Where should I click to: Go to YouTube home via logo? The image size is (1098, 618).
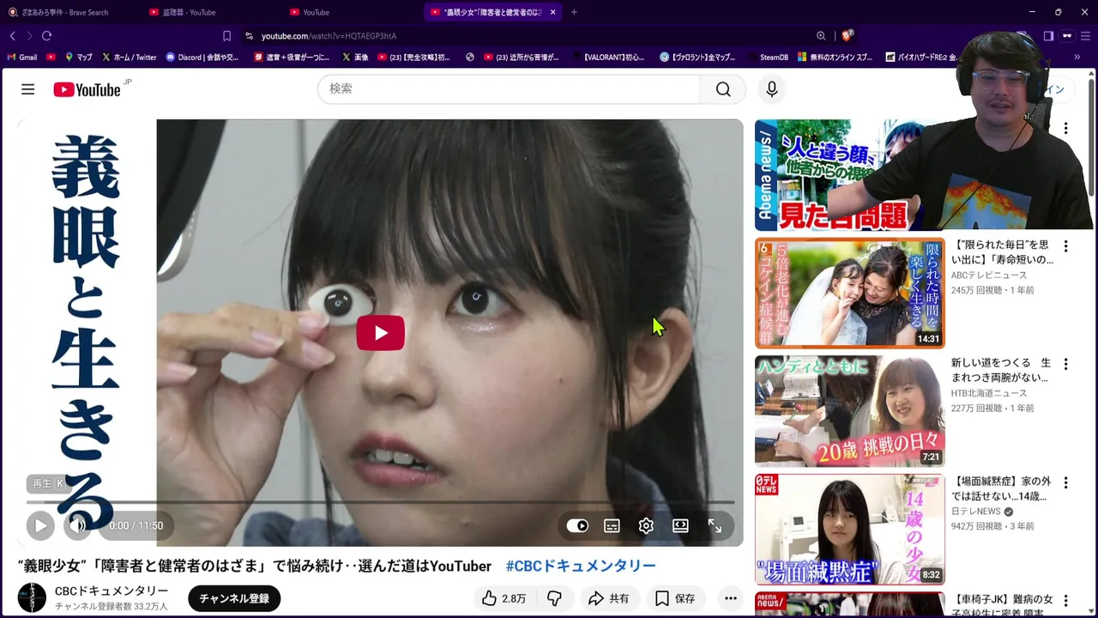[x=87, y=89]
